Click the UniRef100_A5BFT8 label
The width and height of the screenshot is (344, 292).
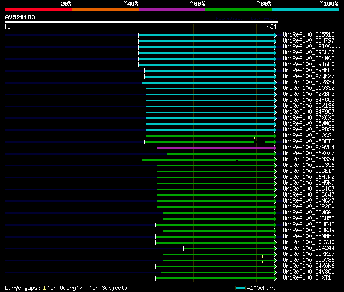pyautogui.click(x=309, y=142)
